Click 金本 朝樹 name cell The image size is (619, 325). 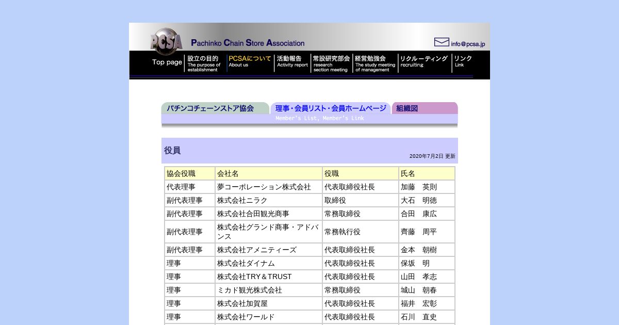[x=427, y=250]
